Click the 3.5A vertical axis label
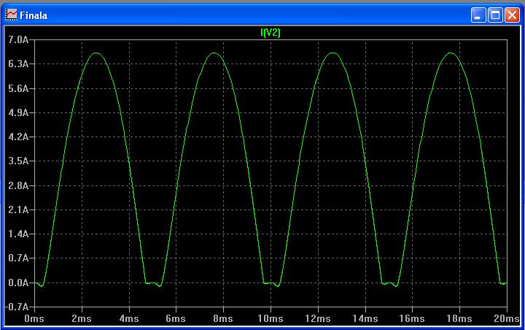 [x=18, y=161]
